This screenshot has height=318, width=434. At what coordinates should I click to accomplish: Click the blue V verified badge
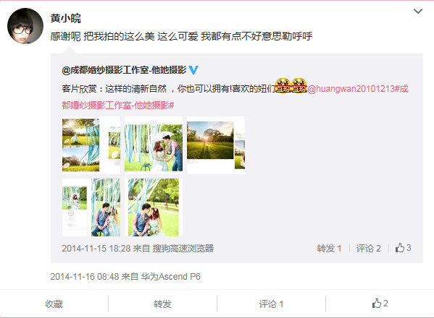pyautogui.click(x=193, y=70)
